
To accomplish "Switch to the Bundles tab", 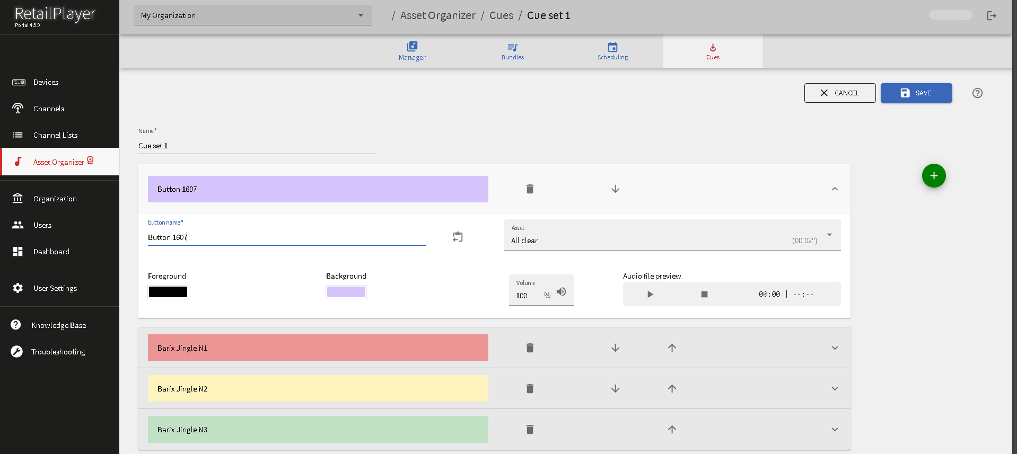I will 512,51.
